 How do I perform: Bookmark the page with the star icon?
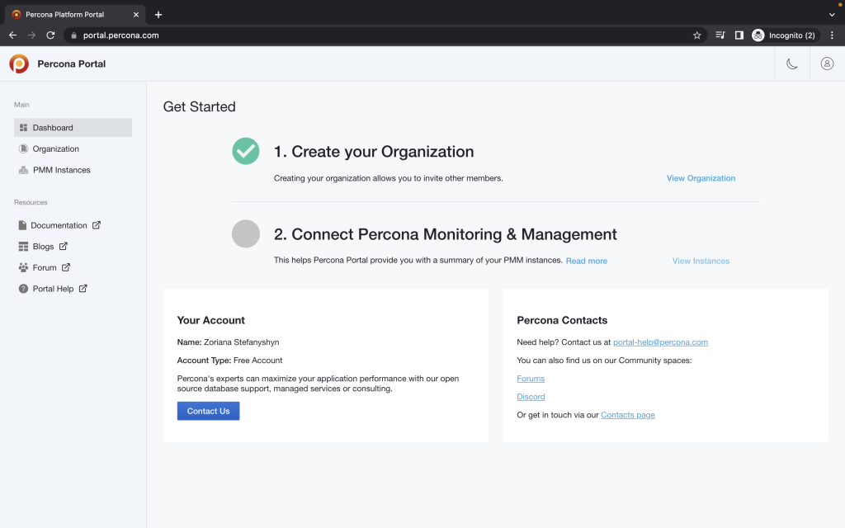(x=696, y=35)
